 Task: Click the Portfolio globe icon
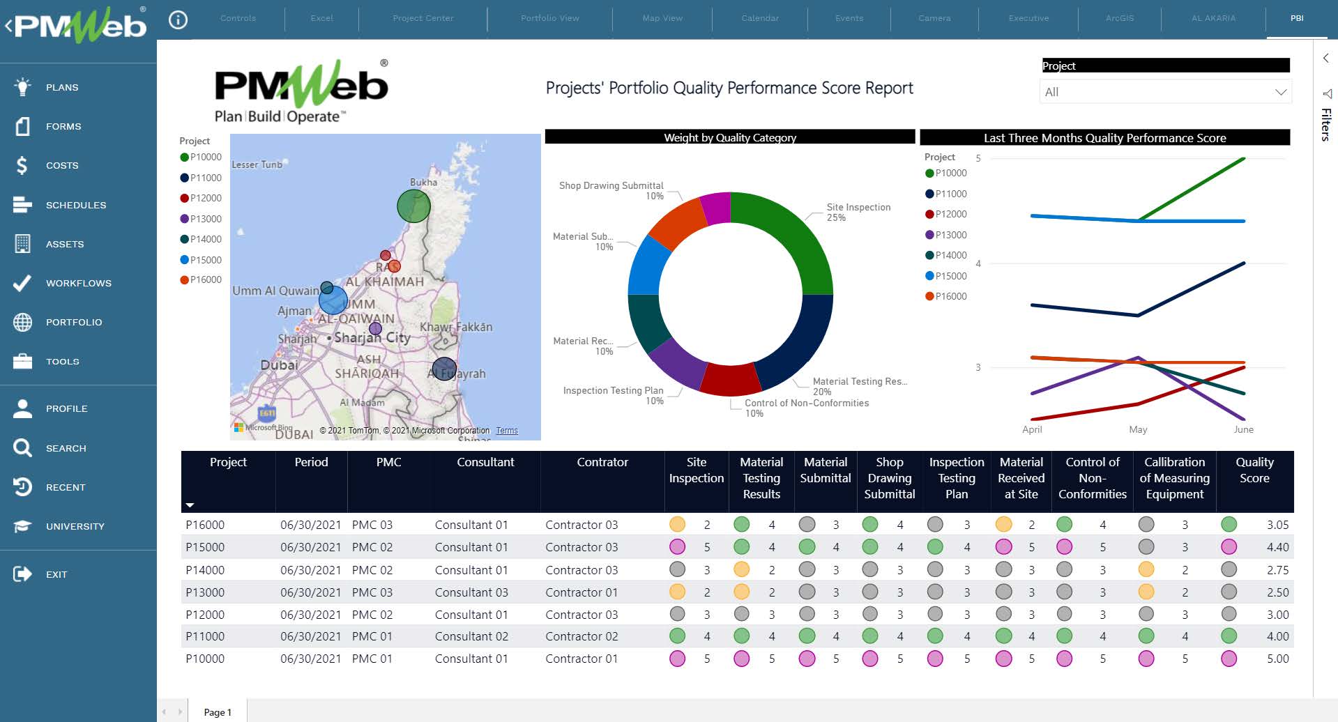22,322
